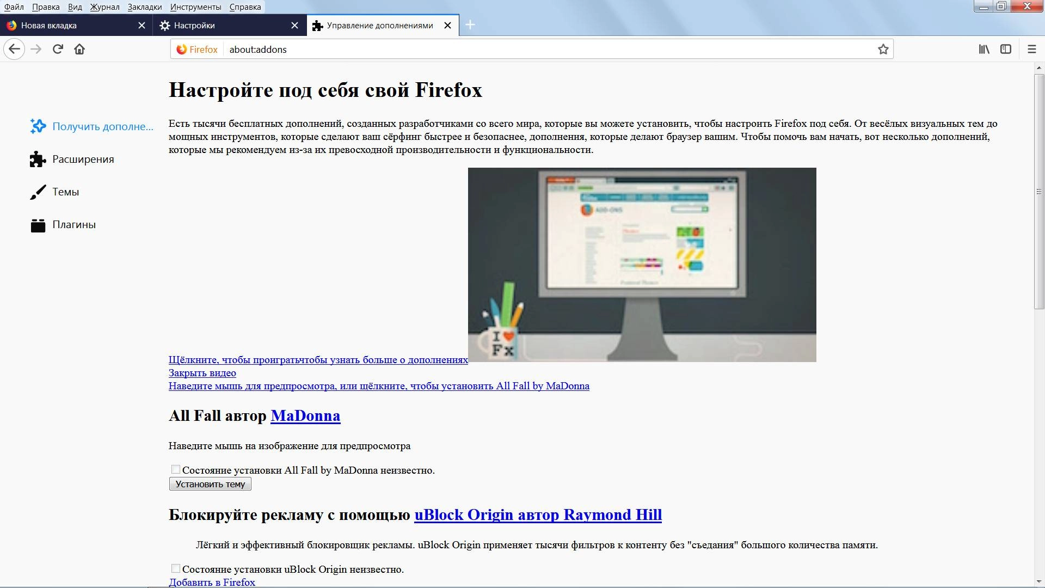Click the 'Установить тему' button
1045x588 pixels.
point(210,484)
